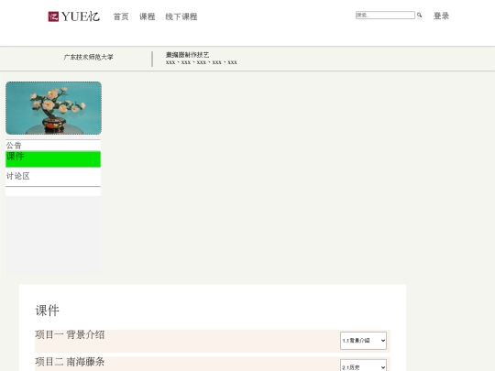Open the 首页 navigation link

coord(121,16)
